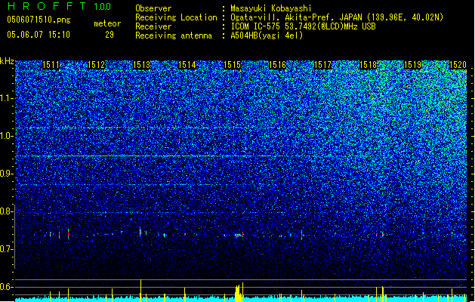This screenshot has width=475, height=302.
Task: Click the ICOM IC-575 53.7492 MHz USB text
Action: tap(303, 26)
